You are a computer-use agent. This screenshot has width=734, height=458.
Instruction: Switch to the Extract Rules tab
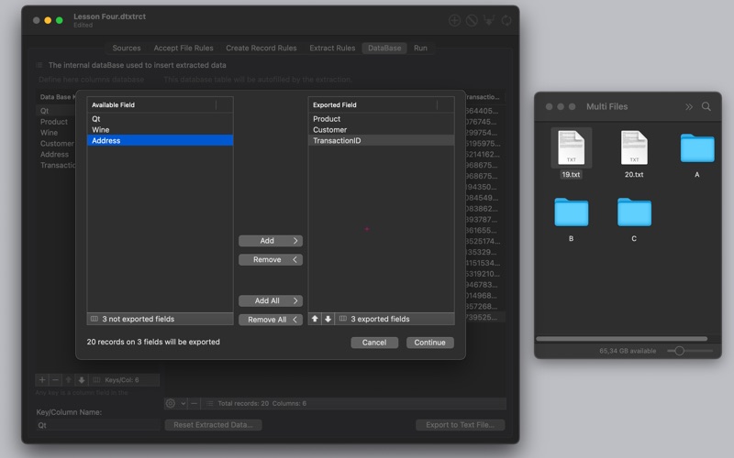coord(332,49)
